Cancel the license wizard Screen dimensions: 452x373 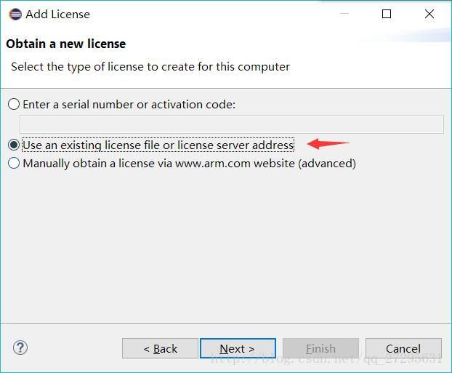(x=403, y=348)
